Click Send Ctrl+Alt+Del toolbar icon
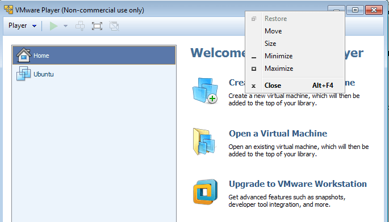 point(80,25)
